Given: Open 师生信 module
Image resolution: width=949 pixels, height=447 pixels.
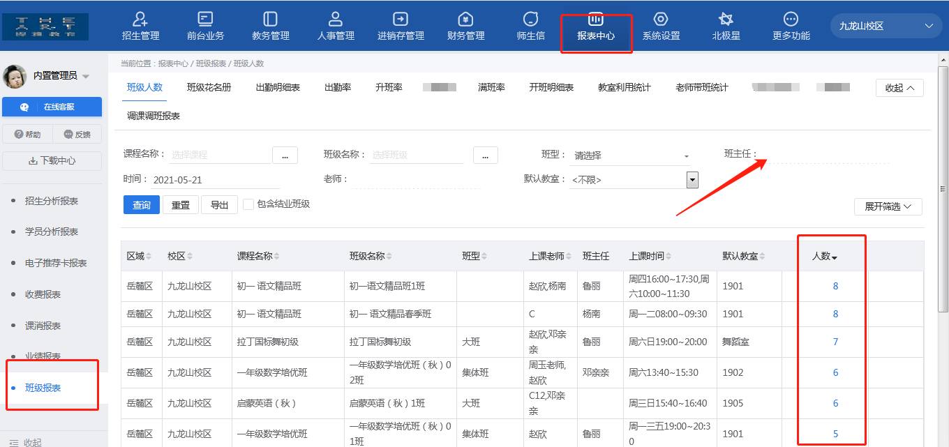Looking at the screenshot, I should 531,26.
